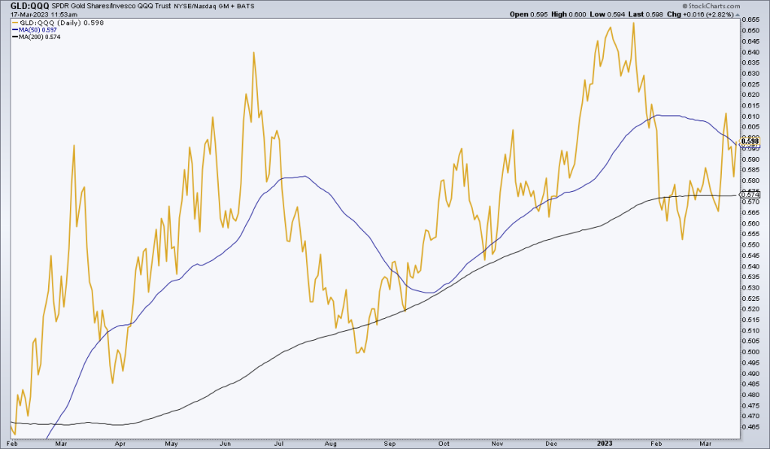Click the GLD:QQQ ticker symbol title

(29, 6)
